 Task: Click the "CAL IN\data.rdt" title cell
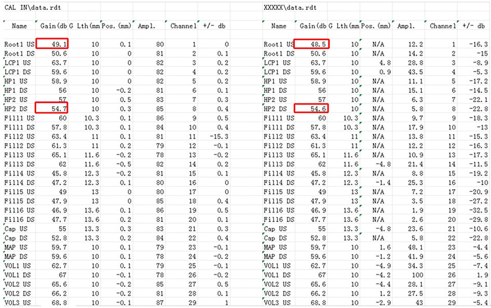coord(29,8)
